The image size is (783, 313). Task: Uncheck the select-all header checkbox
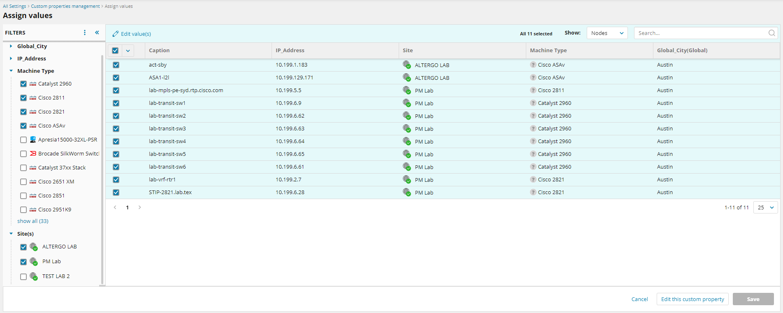click(x=115, y=51)
